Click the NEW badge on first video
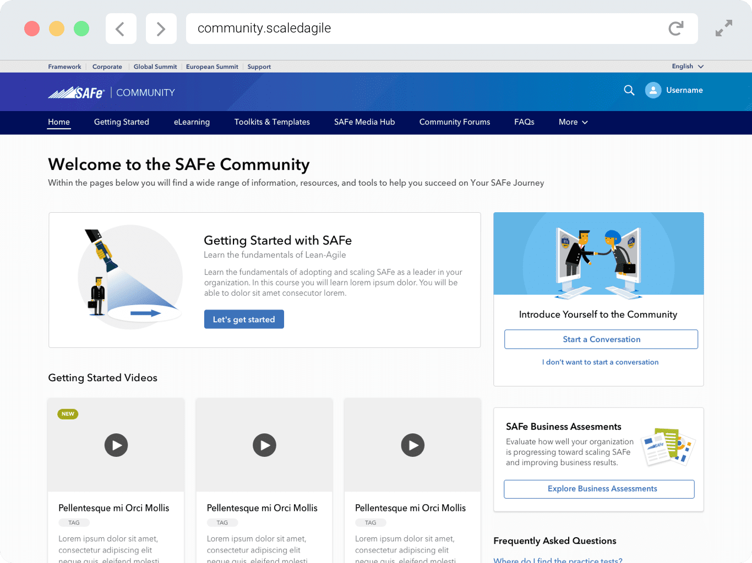752x563 pixels. point(68,414)
